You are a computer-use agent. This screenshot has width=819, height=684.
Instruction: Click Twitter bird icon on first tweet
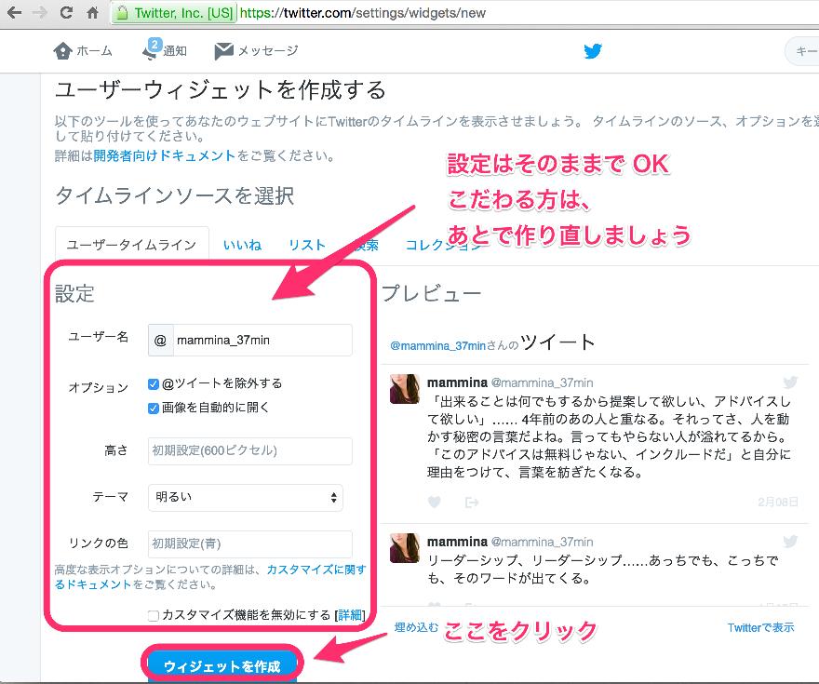click(x=790, y=382)
